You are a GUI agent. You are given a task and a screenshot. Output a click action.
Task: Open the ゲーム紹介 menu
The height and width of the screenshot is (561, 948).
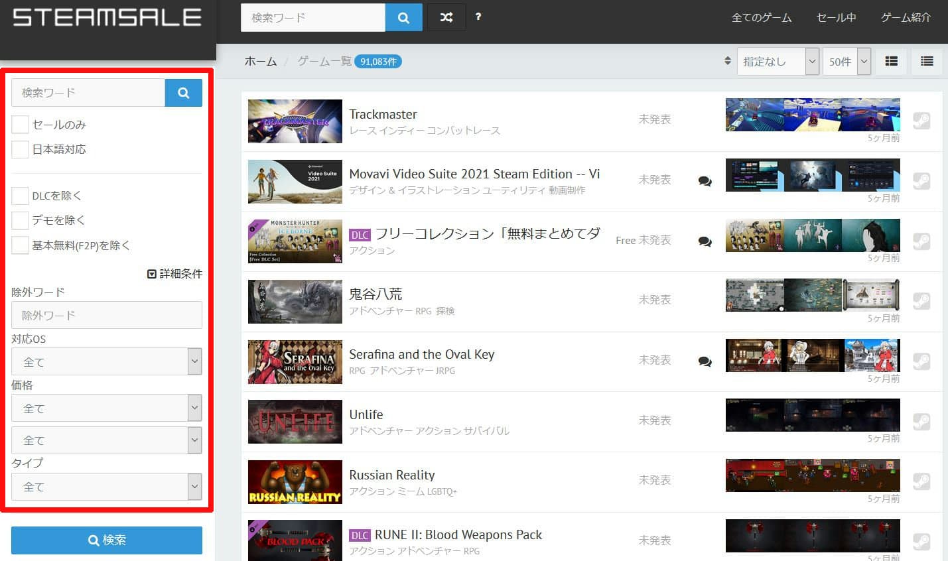tap(906, 17)
